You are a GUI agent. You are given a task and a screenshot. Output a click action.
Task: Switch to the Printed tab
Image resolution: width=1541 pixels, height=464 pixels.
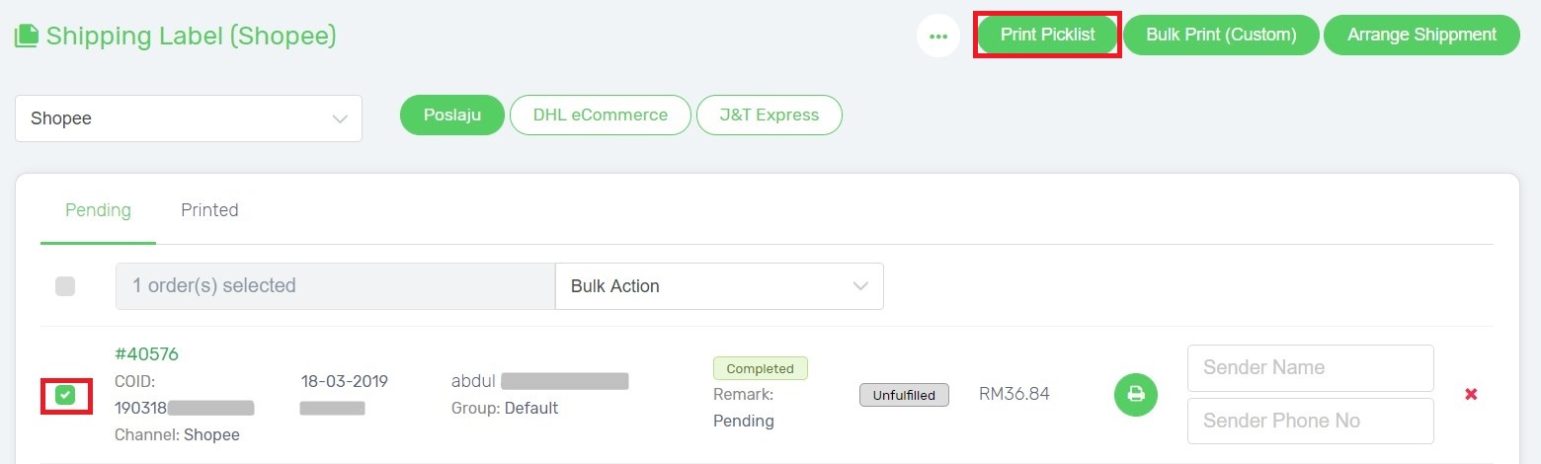tap(209, 210)
